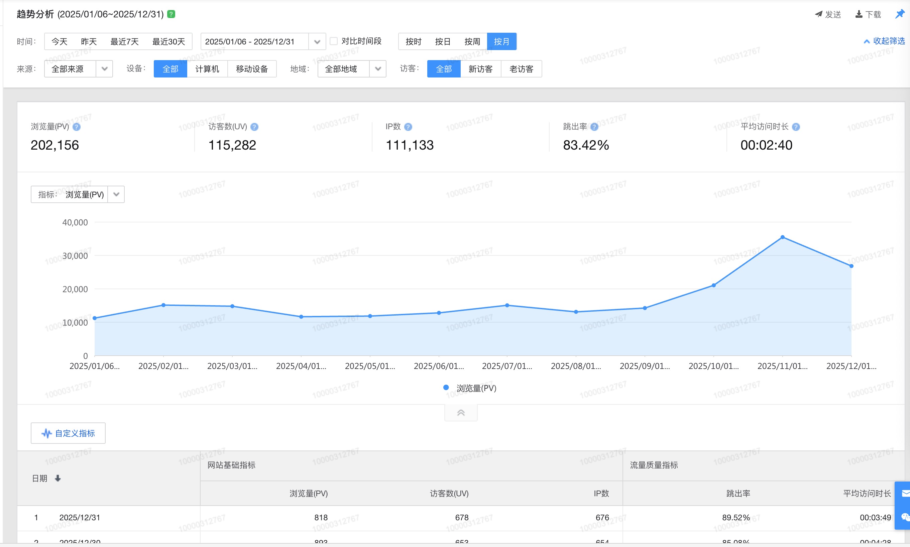Open the 指标 浏览量(PV) metric dropdown

(x=116, y=194)
